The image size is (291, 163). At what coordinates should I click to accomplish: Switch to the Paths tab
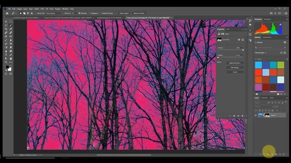point(272,98)
